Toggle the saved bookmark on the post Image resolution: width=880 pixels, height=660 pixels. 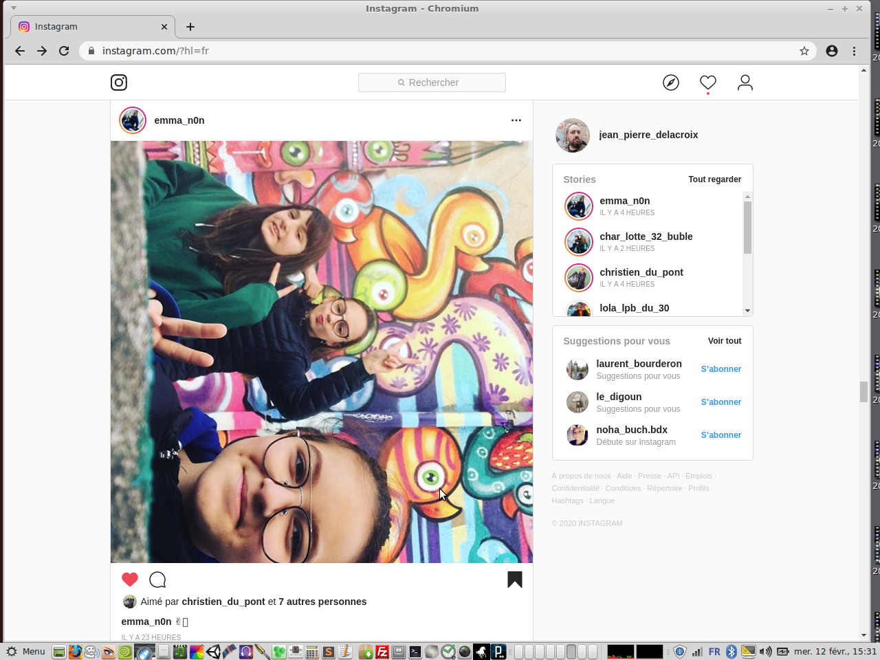[515, 580]
